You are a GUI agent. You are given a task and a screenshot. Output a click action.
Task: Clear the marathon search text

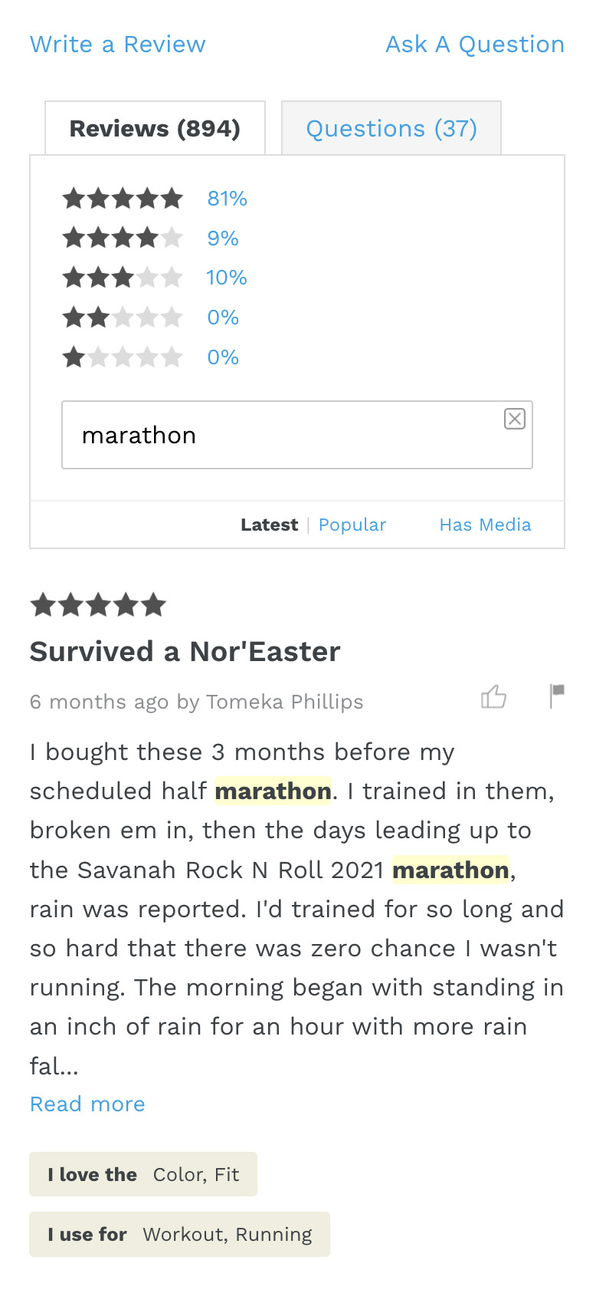pos(515,419)
